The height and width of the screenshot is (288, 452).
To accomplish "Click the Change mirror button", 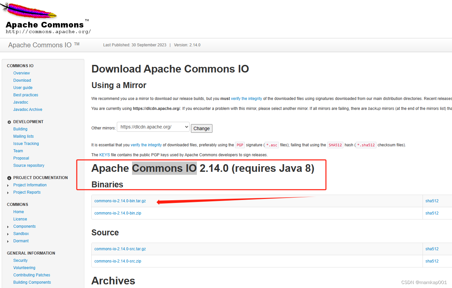I will tap(202, 128).
